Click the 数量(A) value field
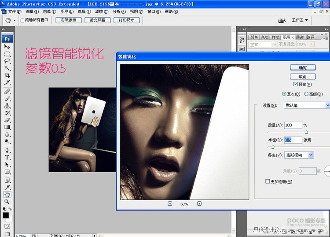 click(x=293, y=125)
